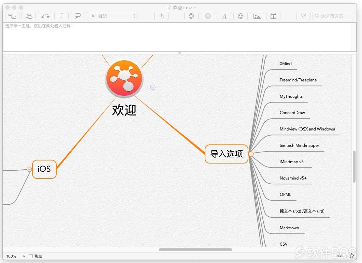The width and height of the screenshot is (362, 263).
Task: Select the Markdown subtopic
Action: [x=289, y=228]
